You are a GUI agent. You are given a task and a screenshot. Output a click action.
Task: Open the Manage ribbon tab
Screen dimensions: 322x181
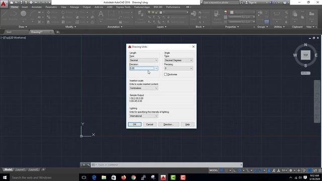74,7
